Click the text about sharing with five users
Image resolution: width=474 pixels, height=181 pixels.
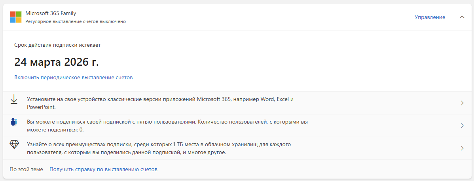[167, 126]
